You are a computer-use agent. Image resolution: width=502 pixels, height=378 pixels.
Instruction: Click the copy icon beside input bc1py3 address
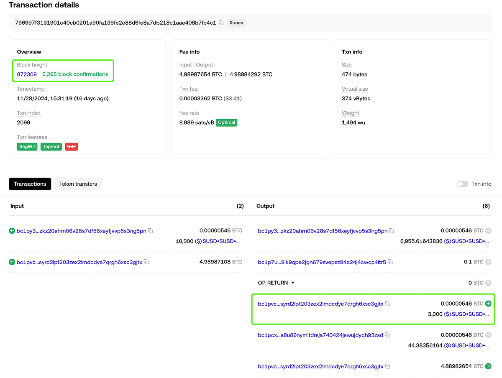click(151, 230)
